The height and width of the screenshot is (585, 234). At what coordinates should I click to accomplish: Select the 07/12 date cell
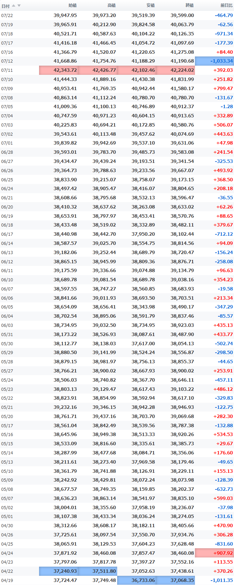7,61
